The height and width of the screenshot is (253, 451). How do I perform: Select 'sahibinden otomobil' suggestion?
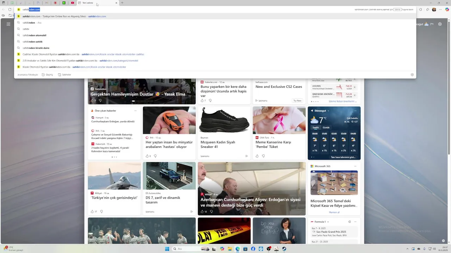[x=215, y=35]
